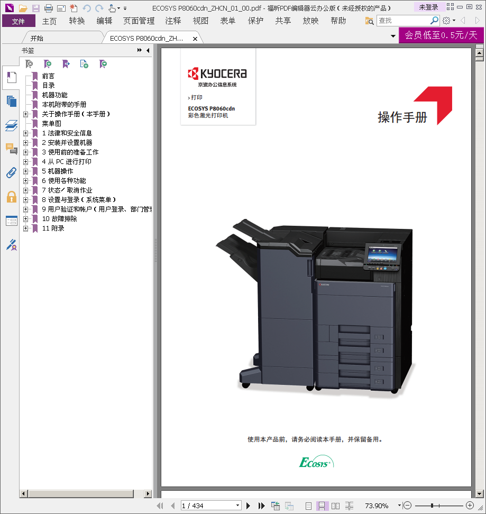Image resolution: width=486 pixels, height=514 pixels.
Task: Switch to facing pages view
Action: click(335, 506)
